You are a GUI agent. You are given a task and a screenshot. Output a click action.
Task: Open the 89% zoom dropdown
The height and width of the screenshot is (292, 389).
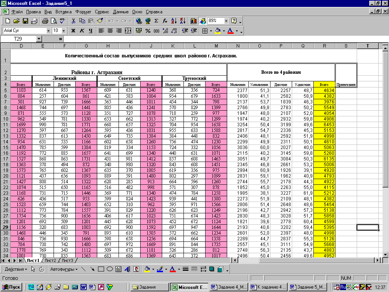[x=226, y=21]
